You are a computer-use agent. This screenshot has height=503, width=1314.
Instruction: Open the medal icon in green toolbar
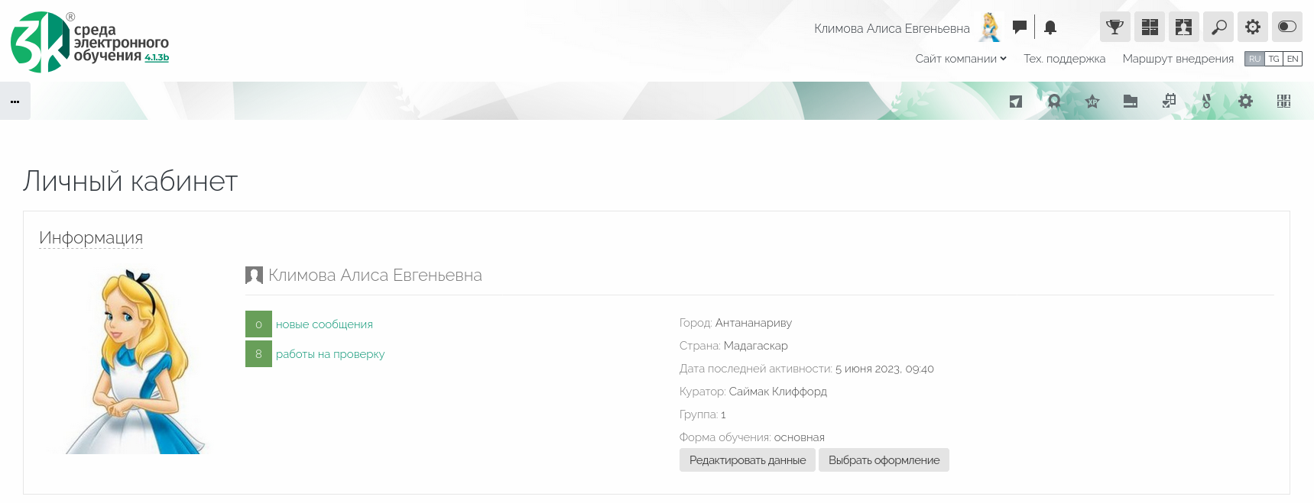pyautogui.click(x=1207, y=102)
